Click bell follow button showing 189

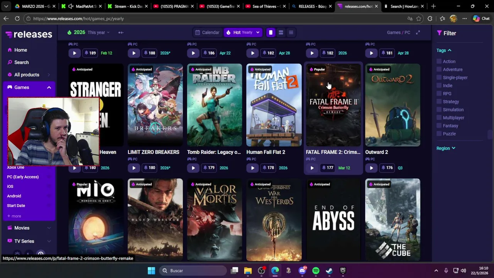pyautogui.click(x=89, y=53)
